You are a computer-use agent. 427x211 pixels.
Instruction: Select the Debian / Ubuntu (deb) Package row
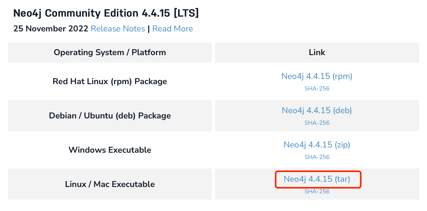pyautogui.click(x=110, y=116)
